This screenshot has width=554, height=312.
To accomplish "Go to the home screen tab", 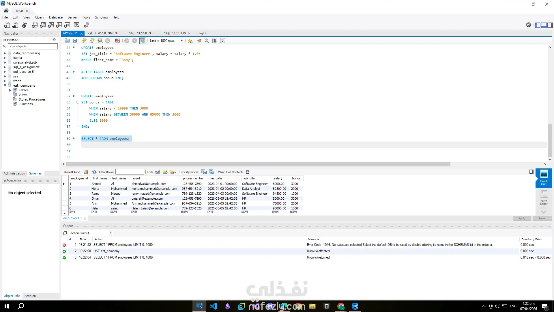I will (x=6, y=11).
